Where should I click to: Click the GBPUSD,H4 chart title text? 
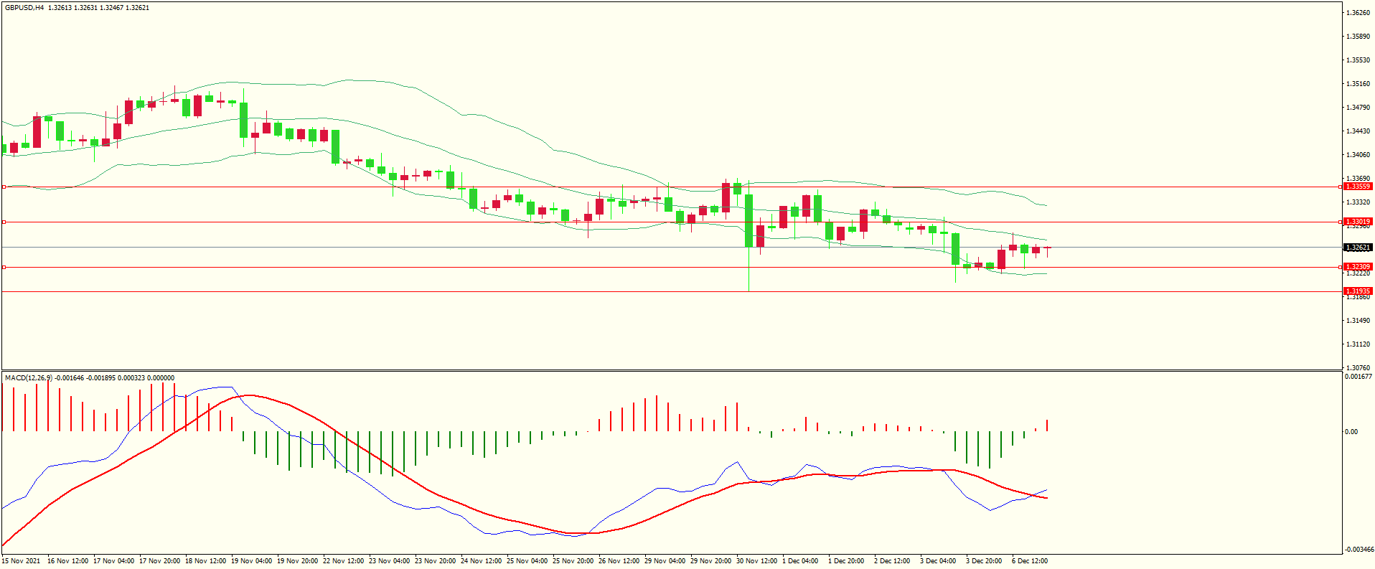coord(24,8)
